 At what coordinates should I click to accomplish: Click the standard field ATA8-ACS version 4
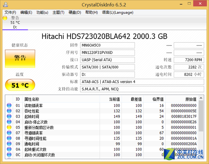pyautogui.click(x=142, y=82)
